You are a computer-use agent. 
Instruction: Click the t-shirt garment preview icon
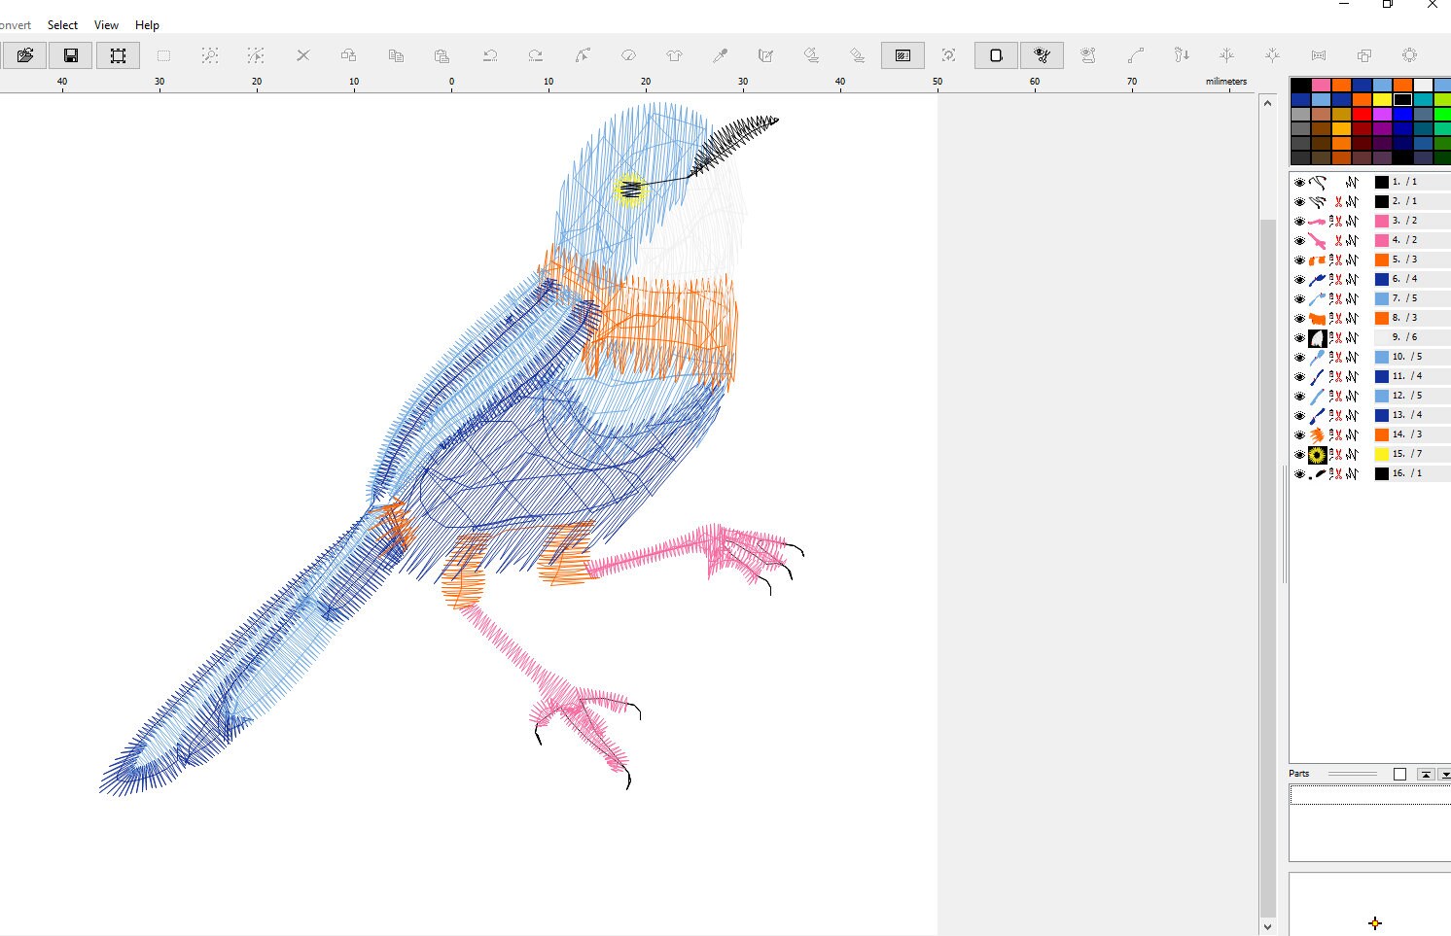point(674,55)
